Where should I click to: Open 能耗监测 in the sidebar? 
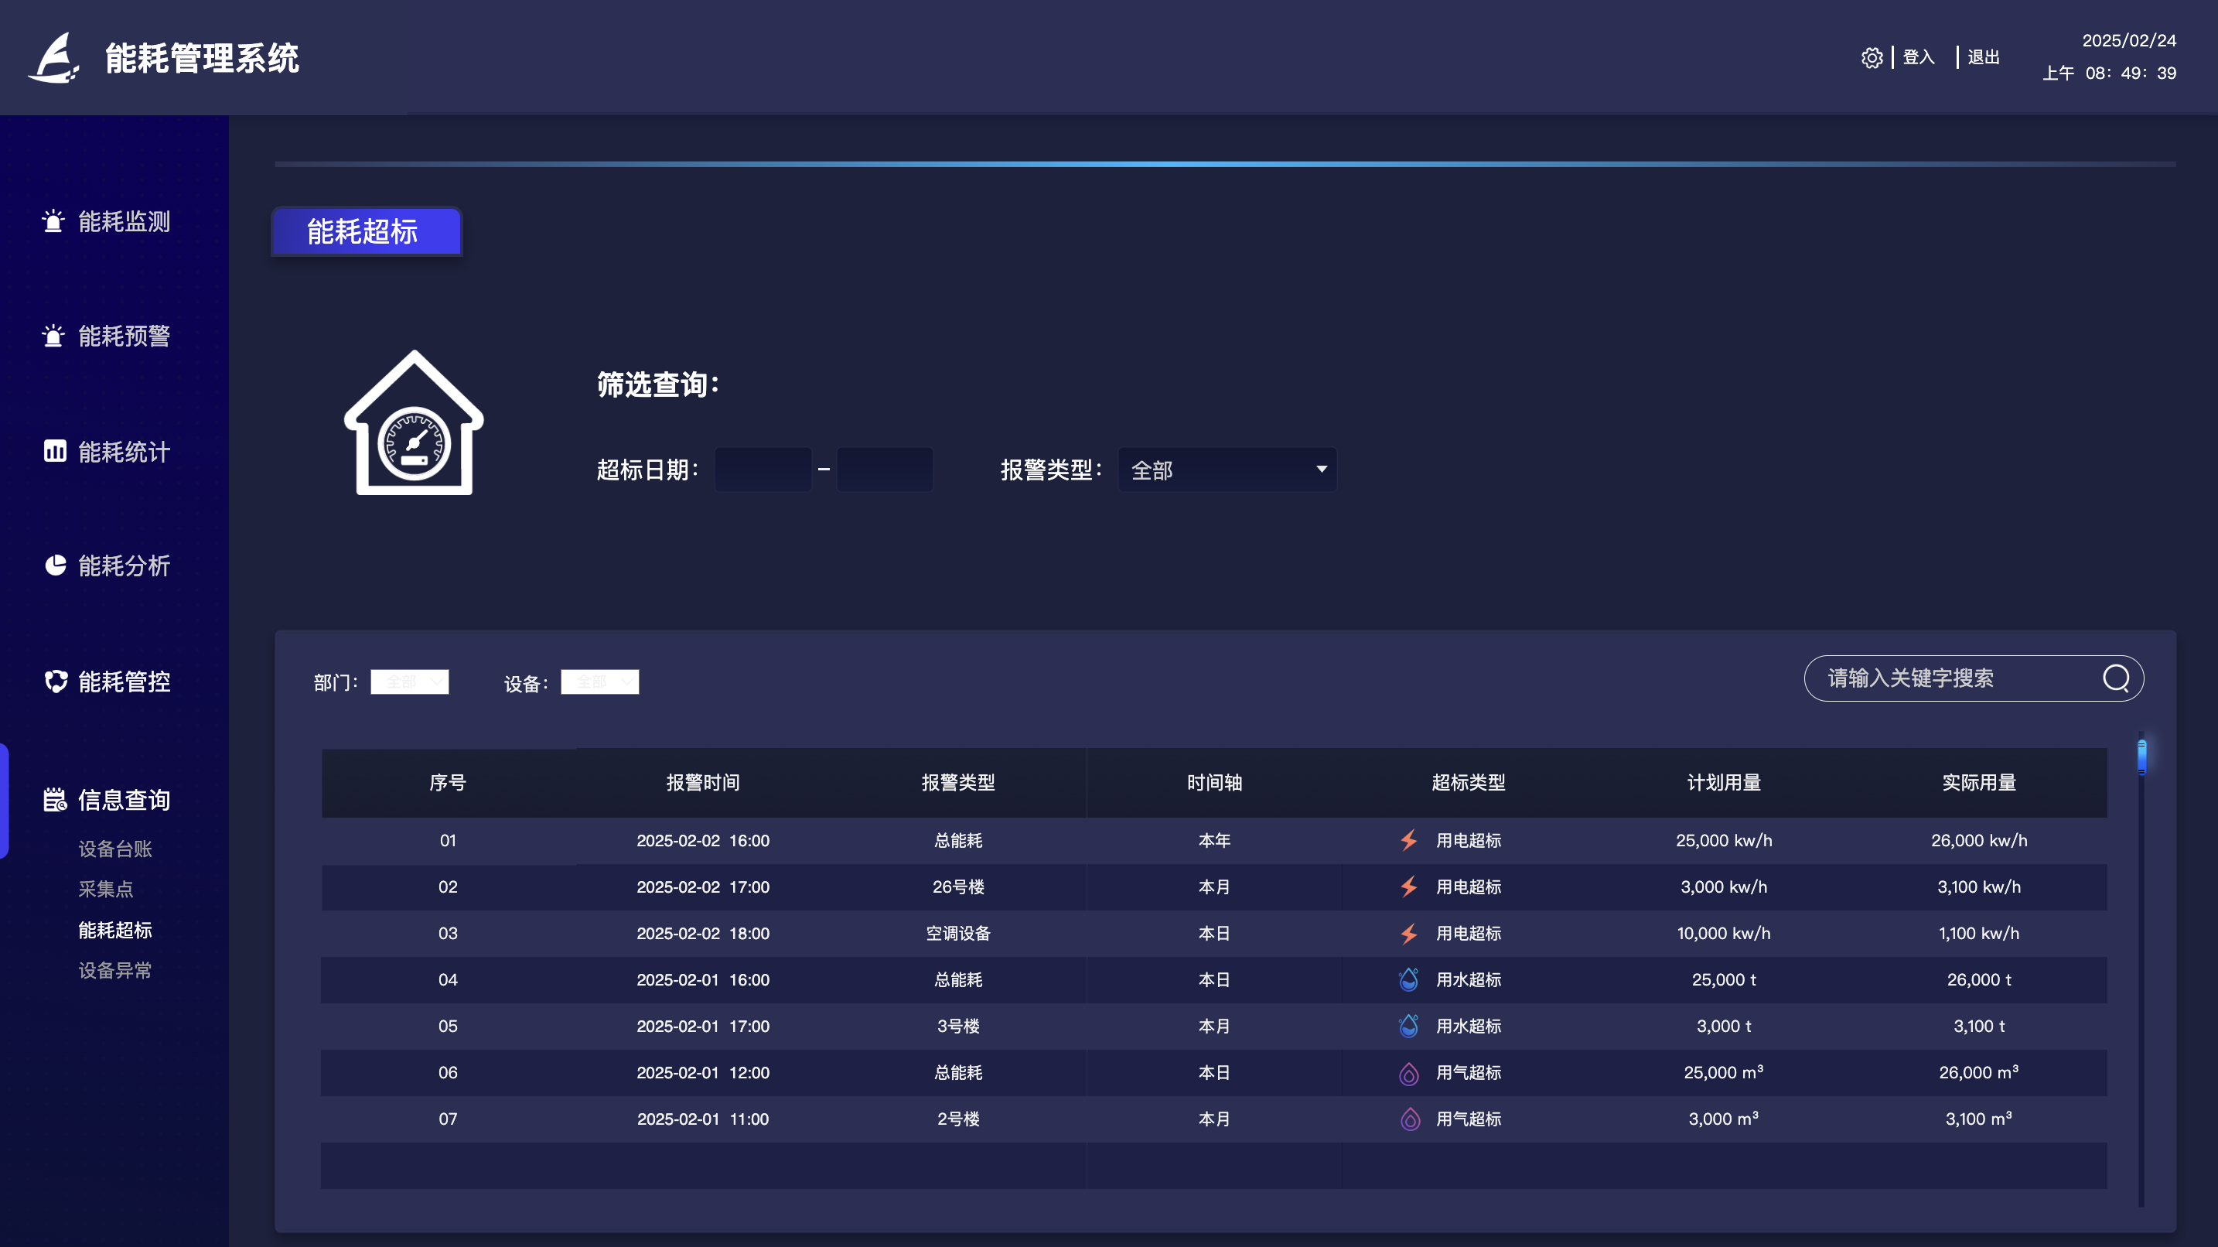[124, 222]
